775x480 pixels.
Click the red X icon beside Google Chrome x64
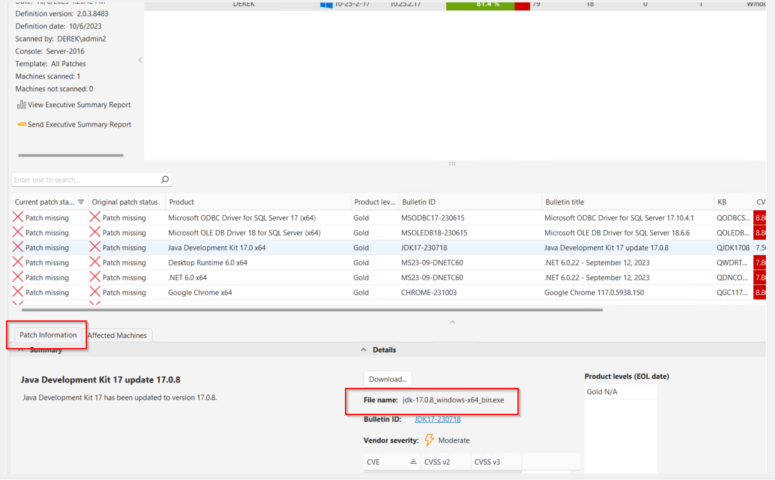(x=16, y=291)
